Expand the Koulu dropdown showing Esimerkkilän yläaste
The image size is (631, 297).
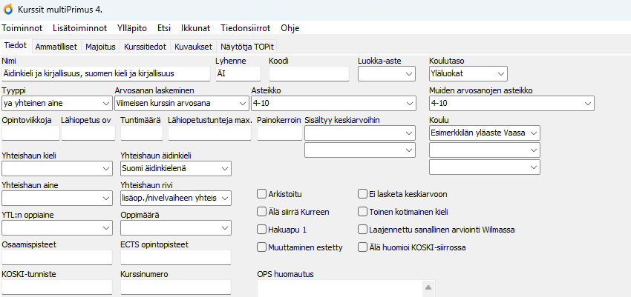pyautogui.click(x=532, y=133)
